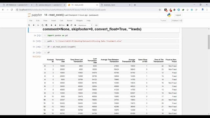Switch to pandas.read_json browser tab

[x=50, y=5]
